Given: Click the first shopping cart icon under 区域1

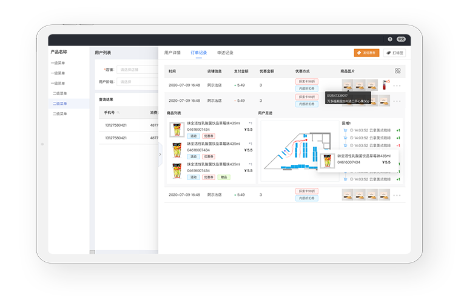Looking at the screenshot, I should [345, 130].
